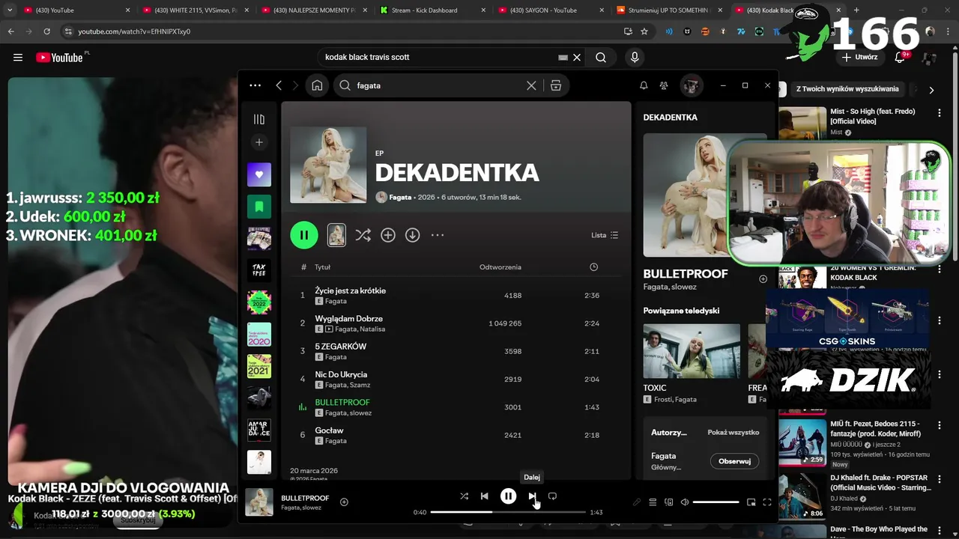
Task: Open Spotify browse icon beside search
Action: (x=556, y=85)
